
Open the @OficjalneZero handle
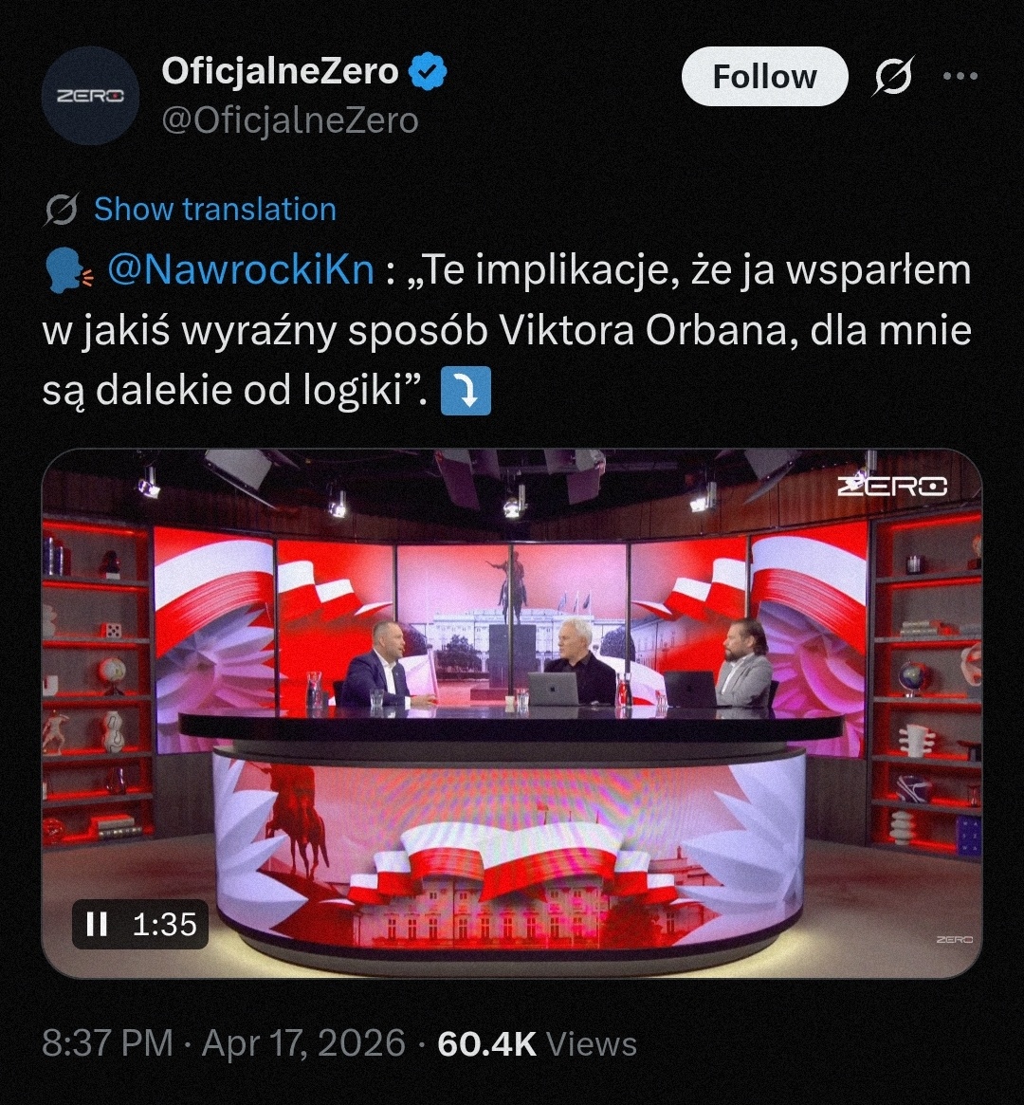click(290, 121)
